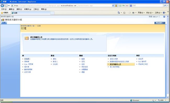
Task: Click the 语言和翻译人员 description icon
Action: (x=27, y=38)
